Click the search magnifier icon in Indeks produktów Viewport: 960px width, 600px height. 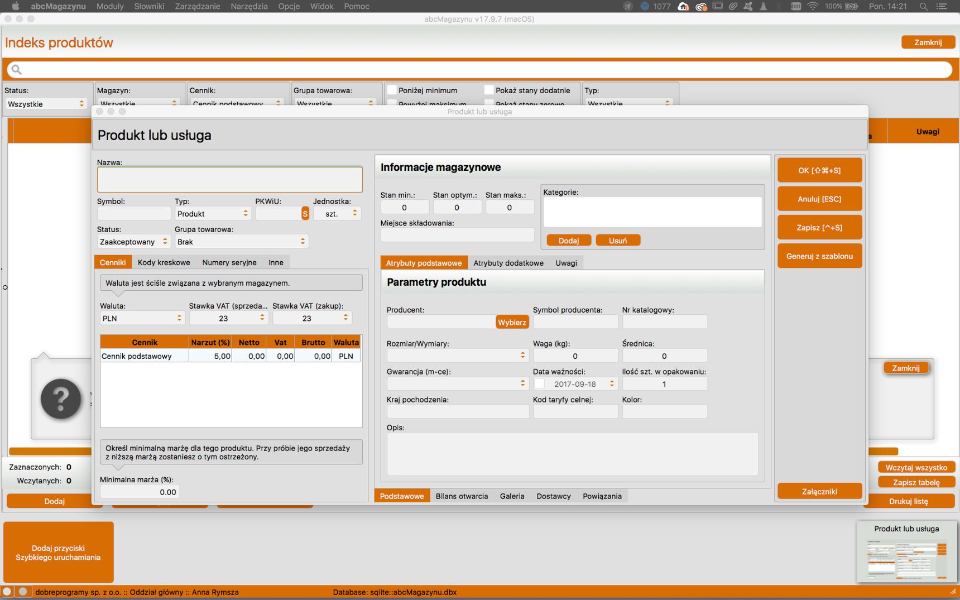(16, 69)
